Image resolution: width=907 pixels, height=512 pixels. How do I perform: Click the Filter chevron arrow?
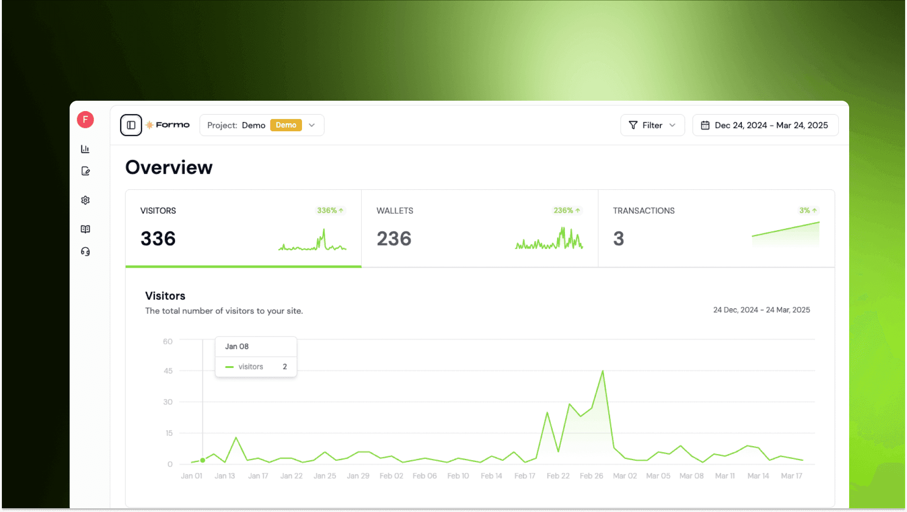(x=672, y=125)
